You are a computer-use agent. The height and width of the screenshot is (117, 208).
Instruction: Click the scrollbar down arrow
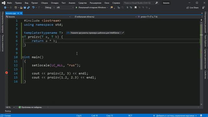(201, 104)
